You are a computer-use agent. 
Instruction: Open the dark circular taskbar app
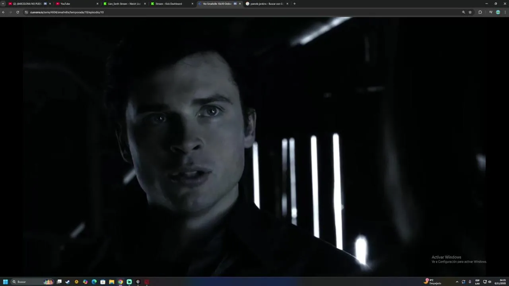point(138,282)
